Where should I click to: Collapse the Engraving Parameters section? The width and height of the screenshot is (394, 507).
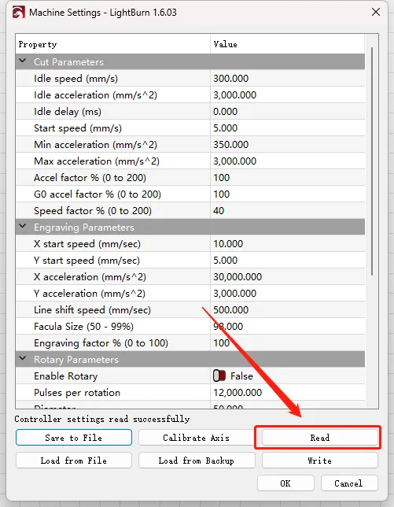pyautogui.click(x=23, y=227)
